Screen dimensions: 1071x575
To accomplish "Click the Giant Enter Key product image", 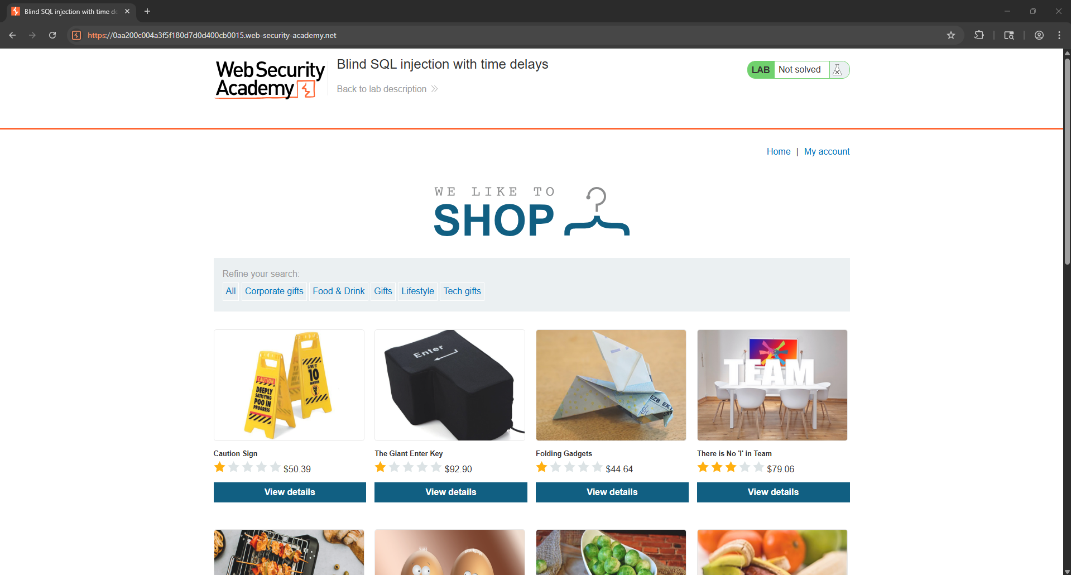I will [x=450, y=385].
